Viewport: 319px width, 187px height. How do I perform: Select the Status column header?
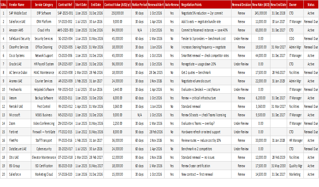[311, 5]
